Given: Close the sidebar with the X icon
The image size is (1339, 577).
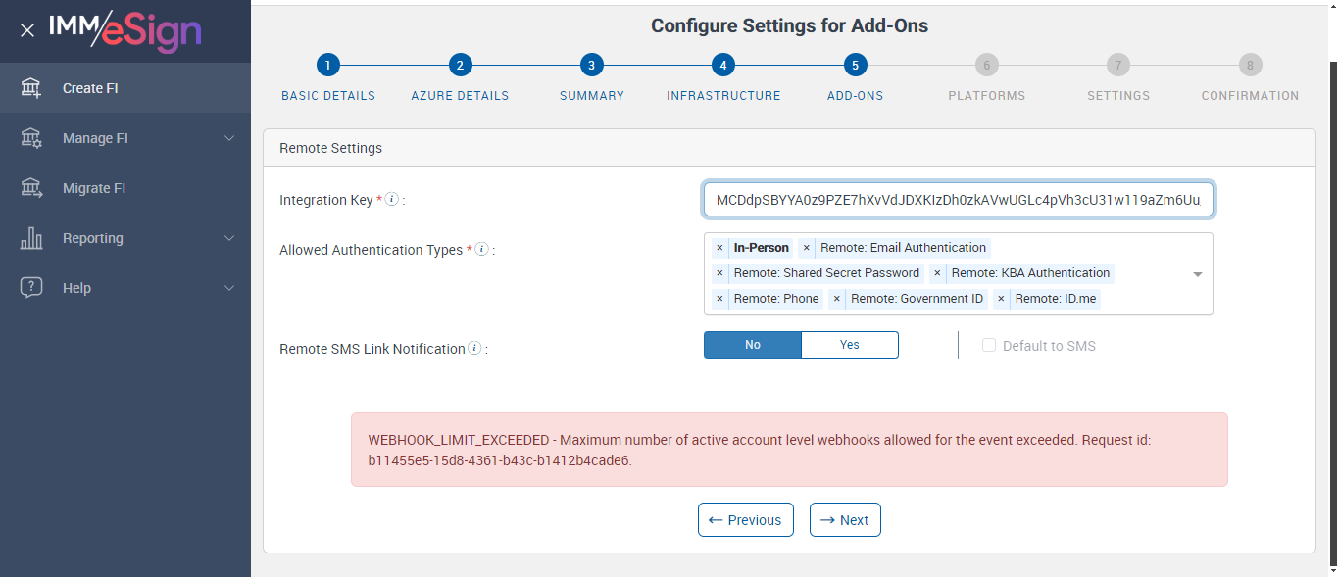Looking at the screenshot, I should (x=27, y=30).
